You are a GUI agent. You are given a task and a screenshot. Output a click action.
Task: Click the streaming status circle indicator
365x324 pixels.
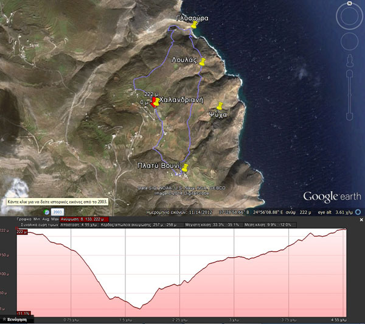pyautogui.click(x=358, y=212)
